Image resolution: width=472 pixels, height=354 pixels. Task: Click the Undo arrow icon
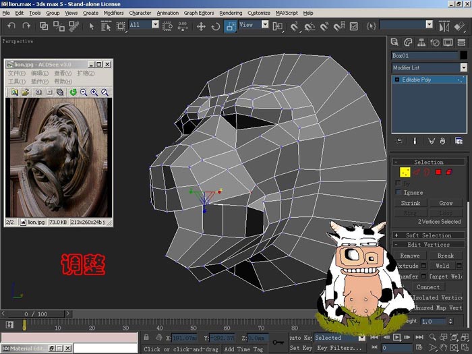click(x=11, y=26)
